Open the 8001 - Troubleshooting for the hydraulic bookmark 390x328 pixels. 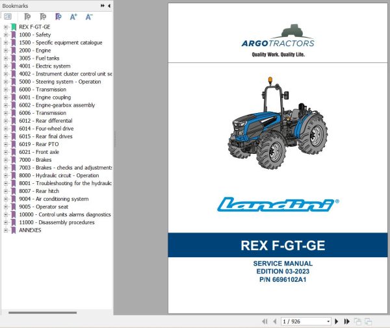(x=66, y=183)
